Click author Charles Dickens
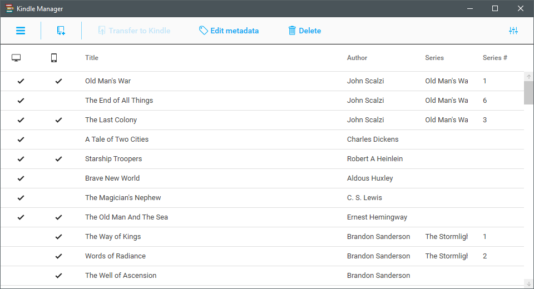The height and width of the screenshot is (289, 534). tap(373, 139)
